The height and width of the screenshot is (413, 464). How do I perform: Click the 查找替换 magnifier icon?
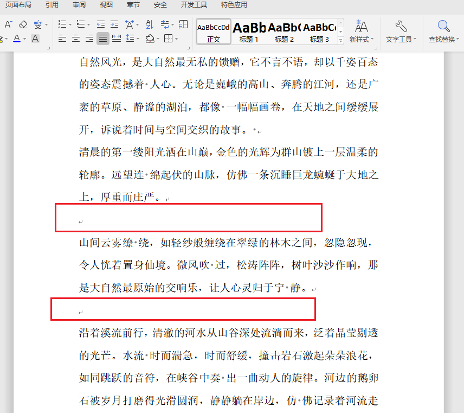coord(443,27)
